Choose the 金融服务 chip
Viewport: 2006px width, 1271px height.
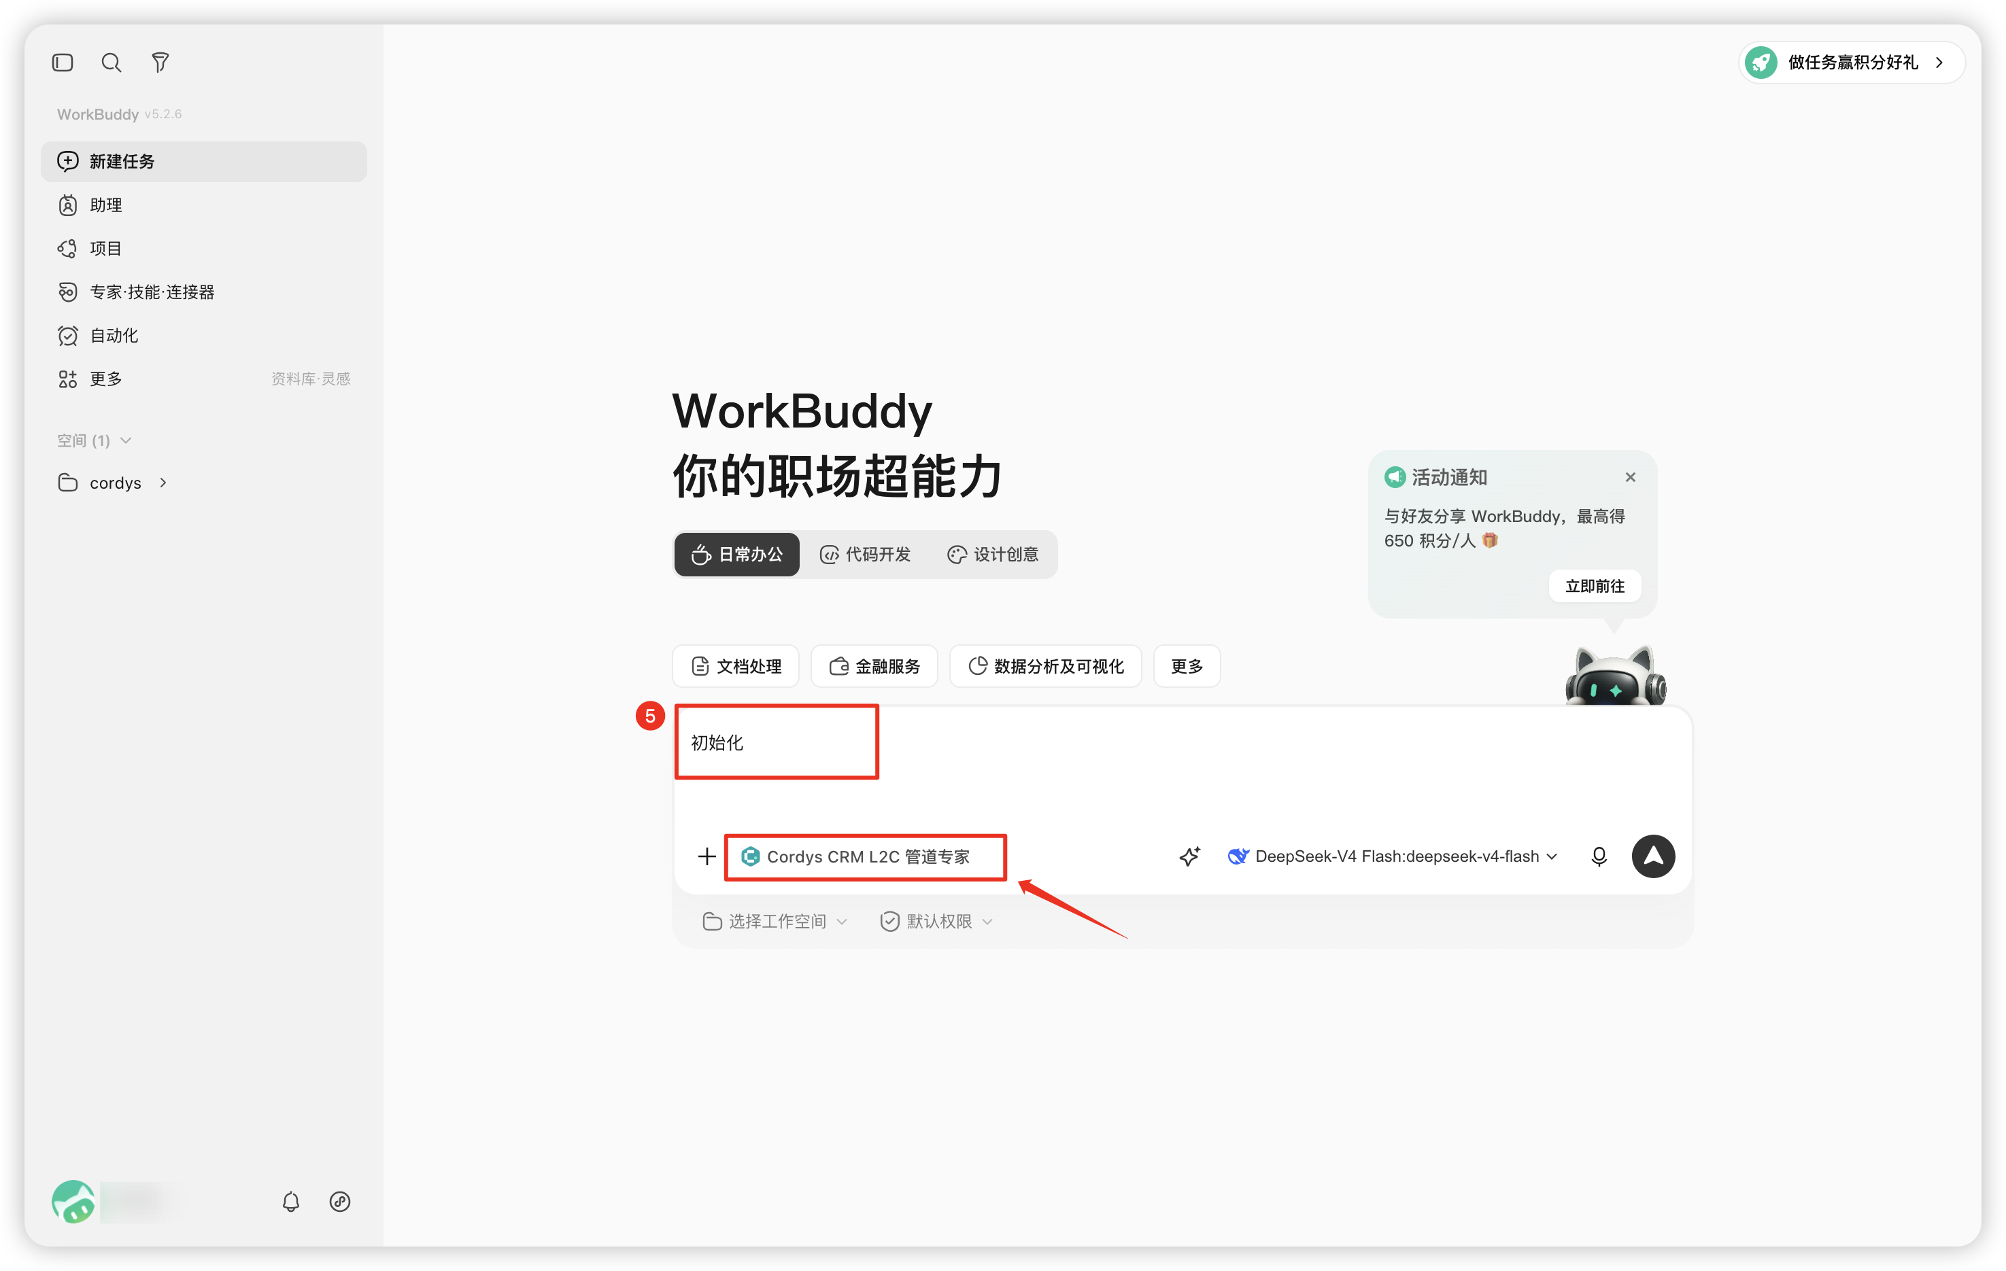coord(874,666)
